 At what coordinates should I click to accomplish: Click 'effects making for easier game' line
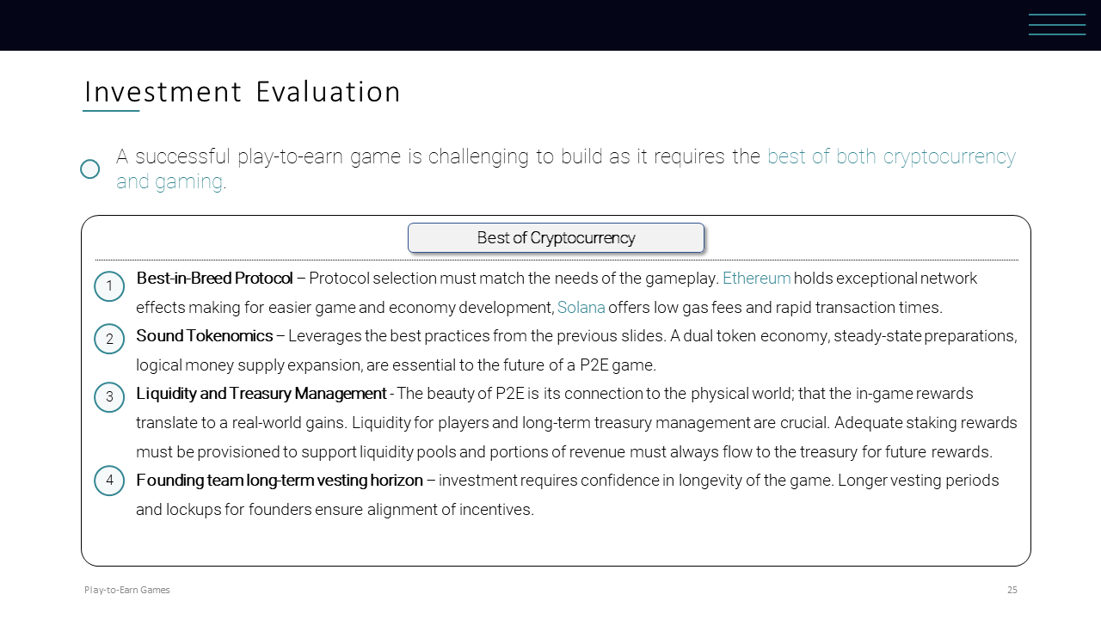tap(539, 308)
